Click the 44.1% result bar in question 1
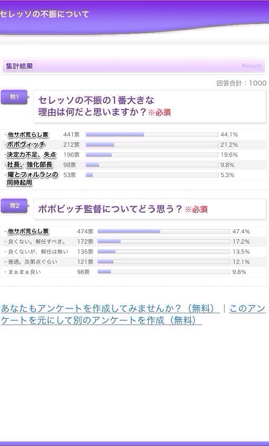Image resolution: width=269 pixels, height=446 pixels. tap(152, 135)
